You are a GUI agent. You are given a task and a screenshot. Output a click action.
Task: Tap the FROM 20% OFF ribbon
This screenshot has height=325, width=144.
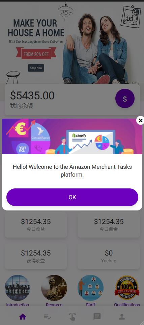coord(36,53)
